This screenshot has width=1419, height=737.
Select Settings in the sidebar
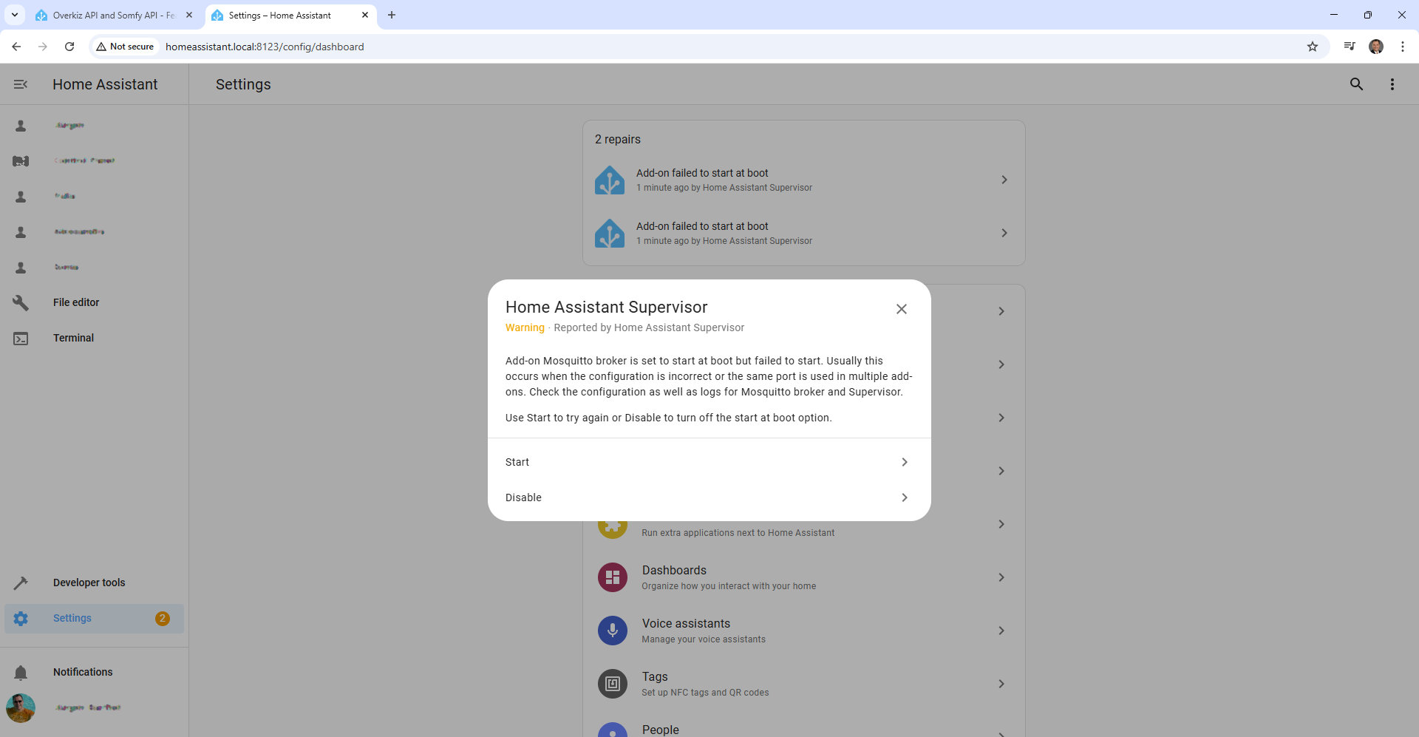coord(94,618)
